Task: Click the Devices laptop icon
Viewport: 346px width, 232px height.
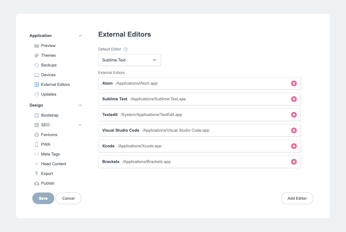Action: click(37, 75)
